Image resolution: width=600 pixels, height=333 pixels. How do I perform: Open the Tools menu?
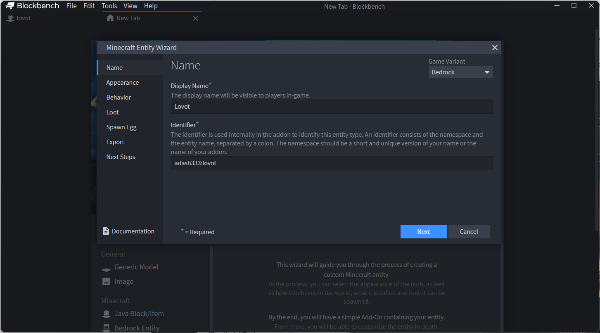coord(109,6)
